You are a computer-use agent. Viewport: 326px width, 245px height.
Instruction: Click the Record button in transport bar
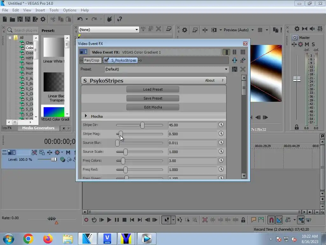(x=86, y=220)
